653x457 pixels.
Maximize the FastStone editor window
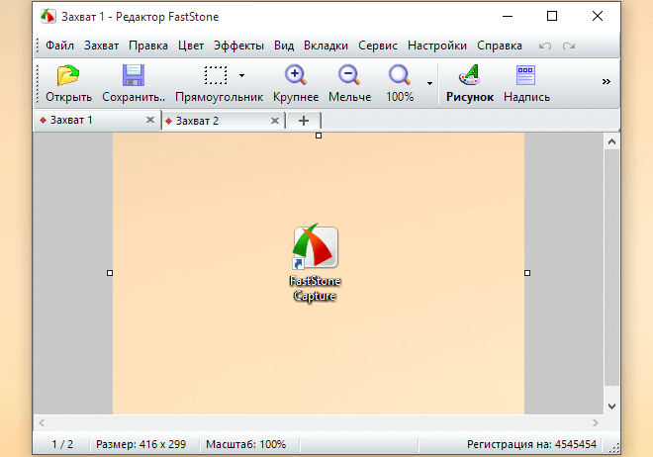point(552,16)
